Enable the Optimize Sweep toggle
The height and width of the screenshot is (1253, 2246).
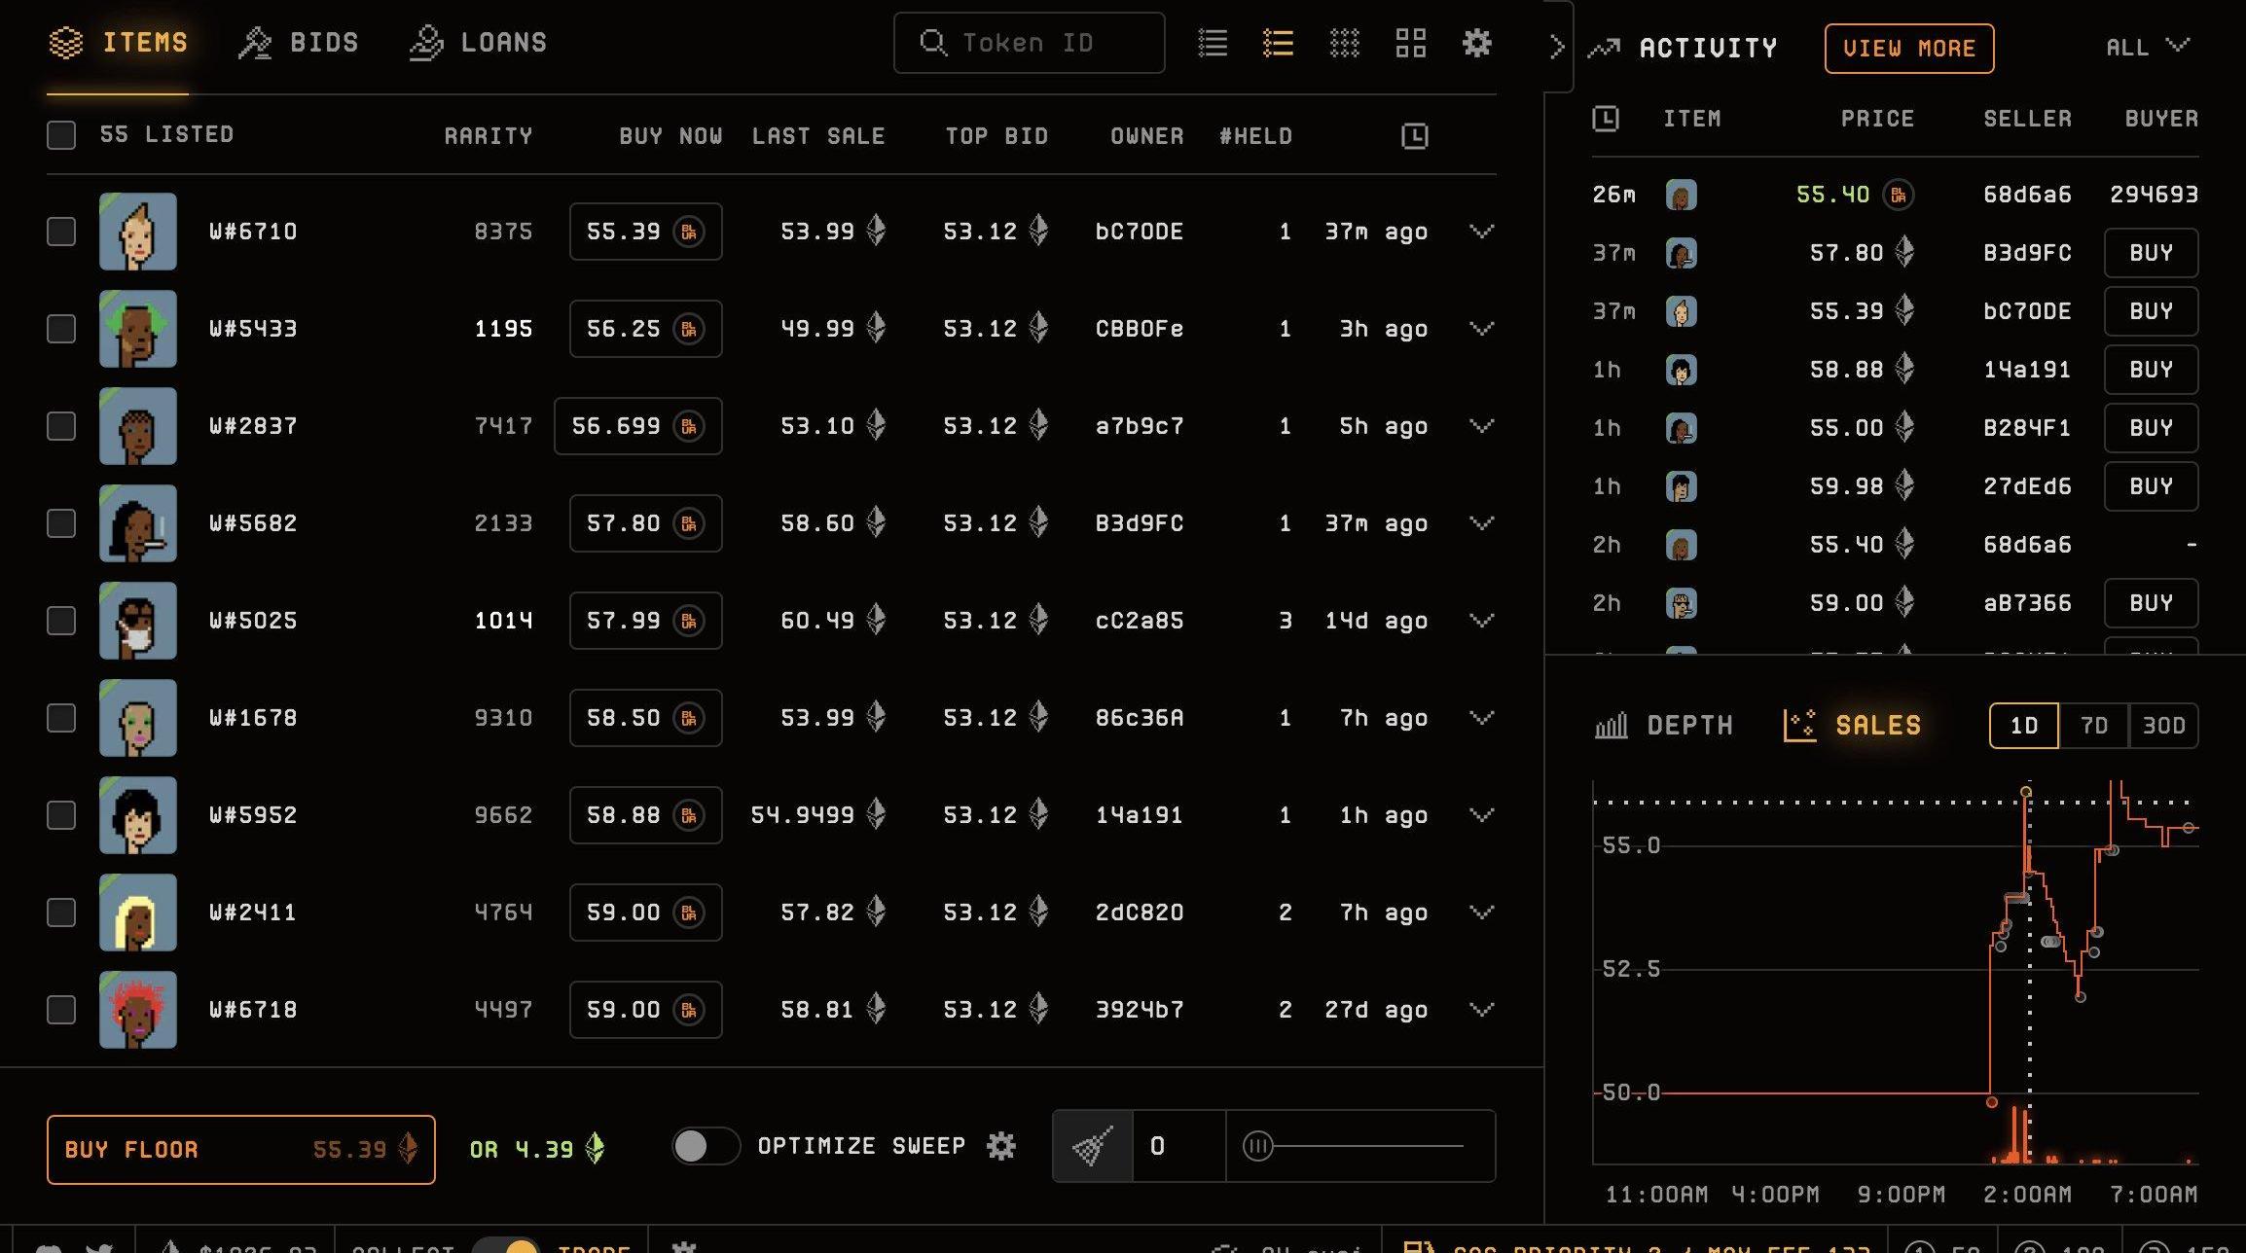coord(705,1146)
